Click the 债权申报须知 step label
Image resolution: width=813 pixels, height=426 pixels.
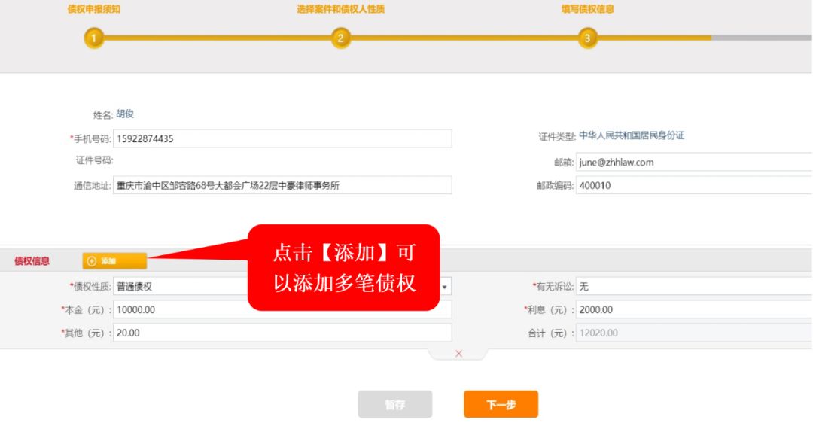pyautogui.click(x=94, y=9)
